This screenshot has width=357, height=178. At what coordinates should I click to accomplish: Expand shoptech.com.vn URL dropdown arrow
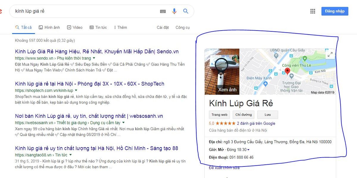(x=76, y=90)
